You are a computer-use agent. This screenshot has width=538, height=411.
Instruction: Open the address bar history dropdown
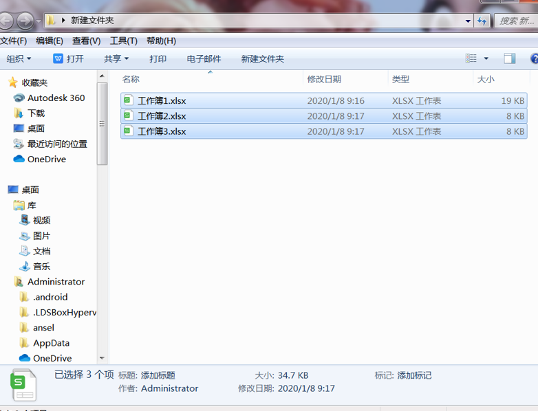468,21
